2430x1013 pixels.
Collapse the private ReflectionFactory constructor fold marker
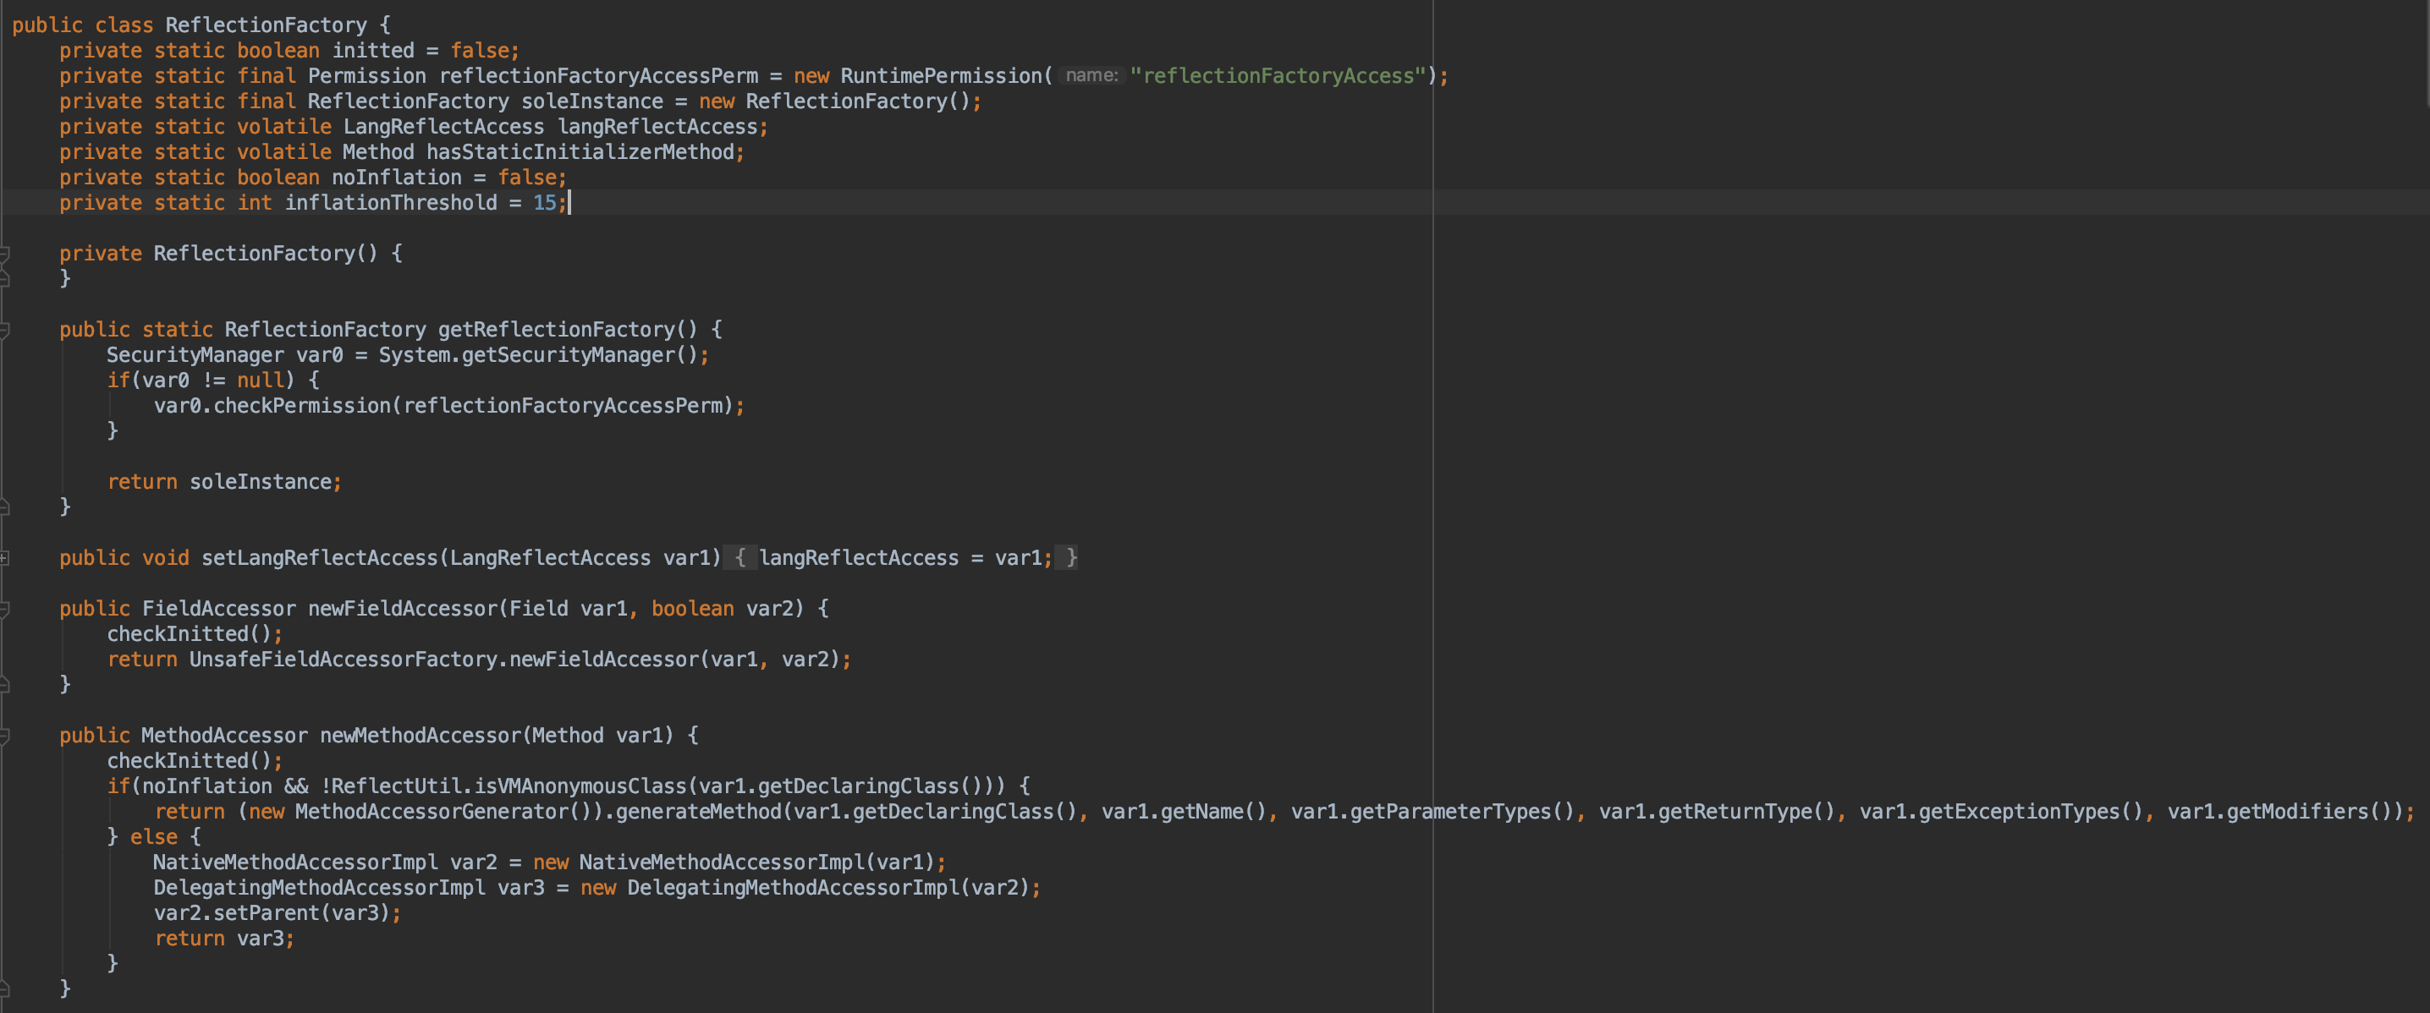tap(5, 254)
